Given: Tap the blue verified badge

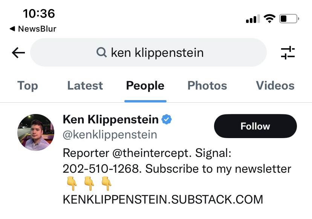Looking at the screenshot, I should (167, 120).
